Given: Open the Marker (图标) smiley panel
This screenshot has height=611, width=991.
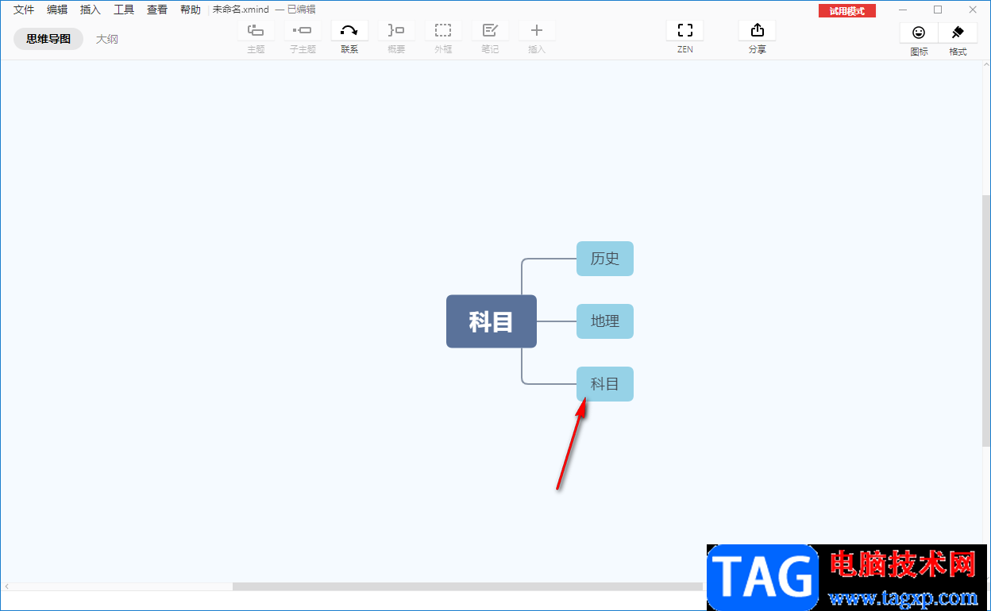Looking at the screenshot, I should click(x=919, y=33).
